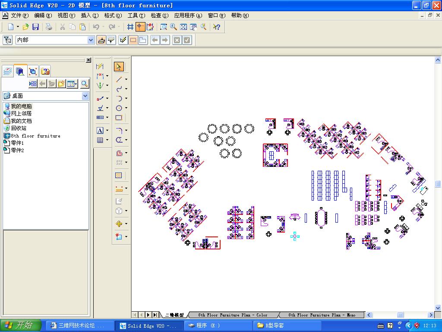
Task: Toggle the Grid display button
Action: click(130, 27)
